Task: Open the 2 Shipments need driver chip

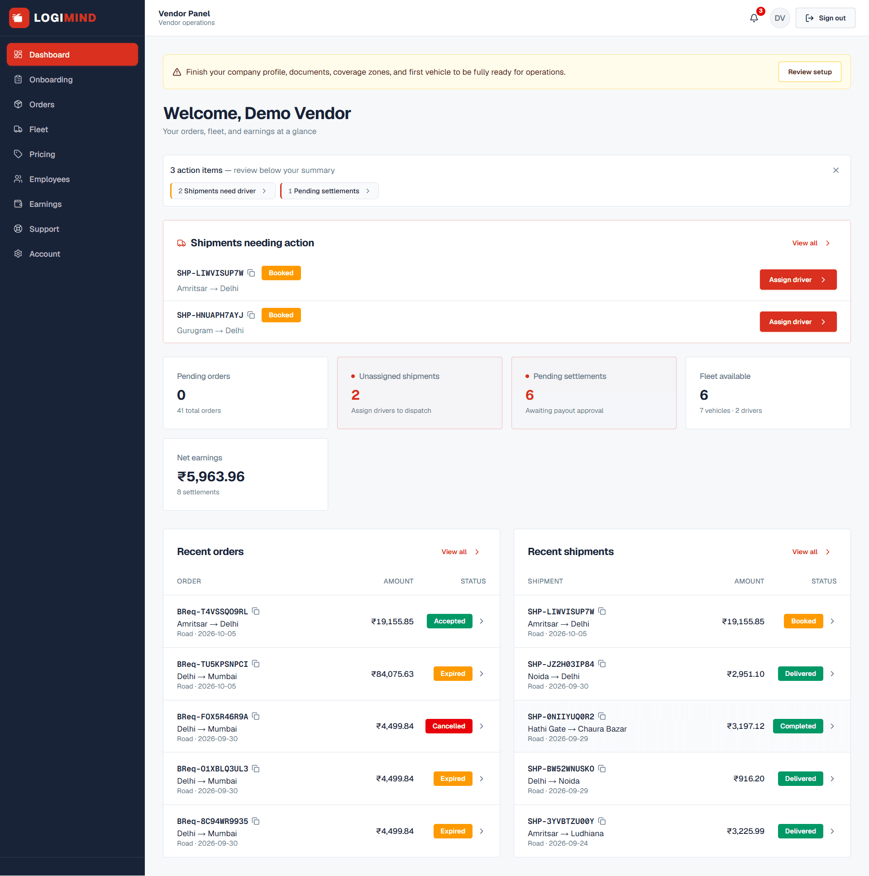Action: 223,191
